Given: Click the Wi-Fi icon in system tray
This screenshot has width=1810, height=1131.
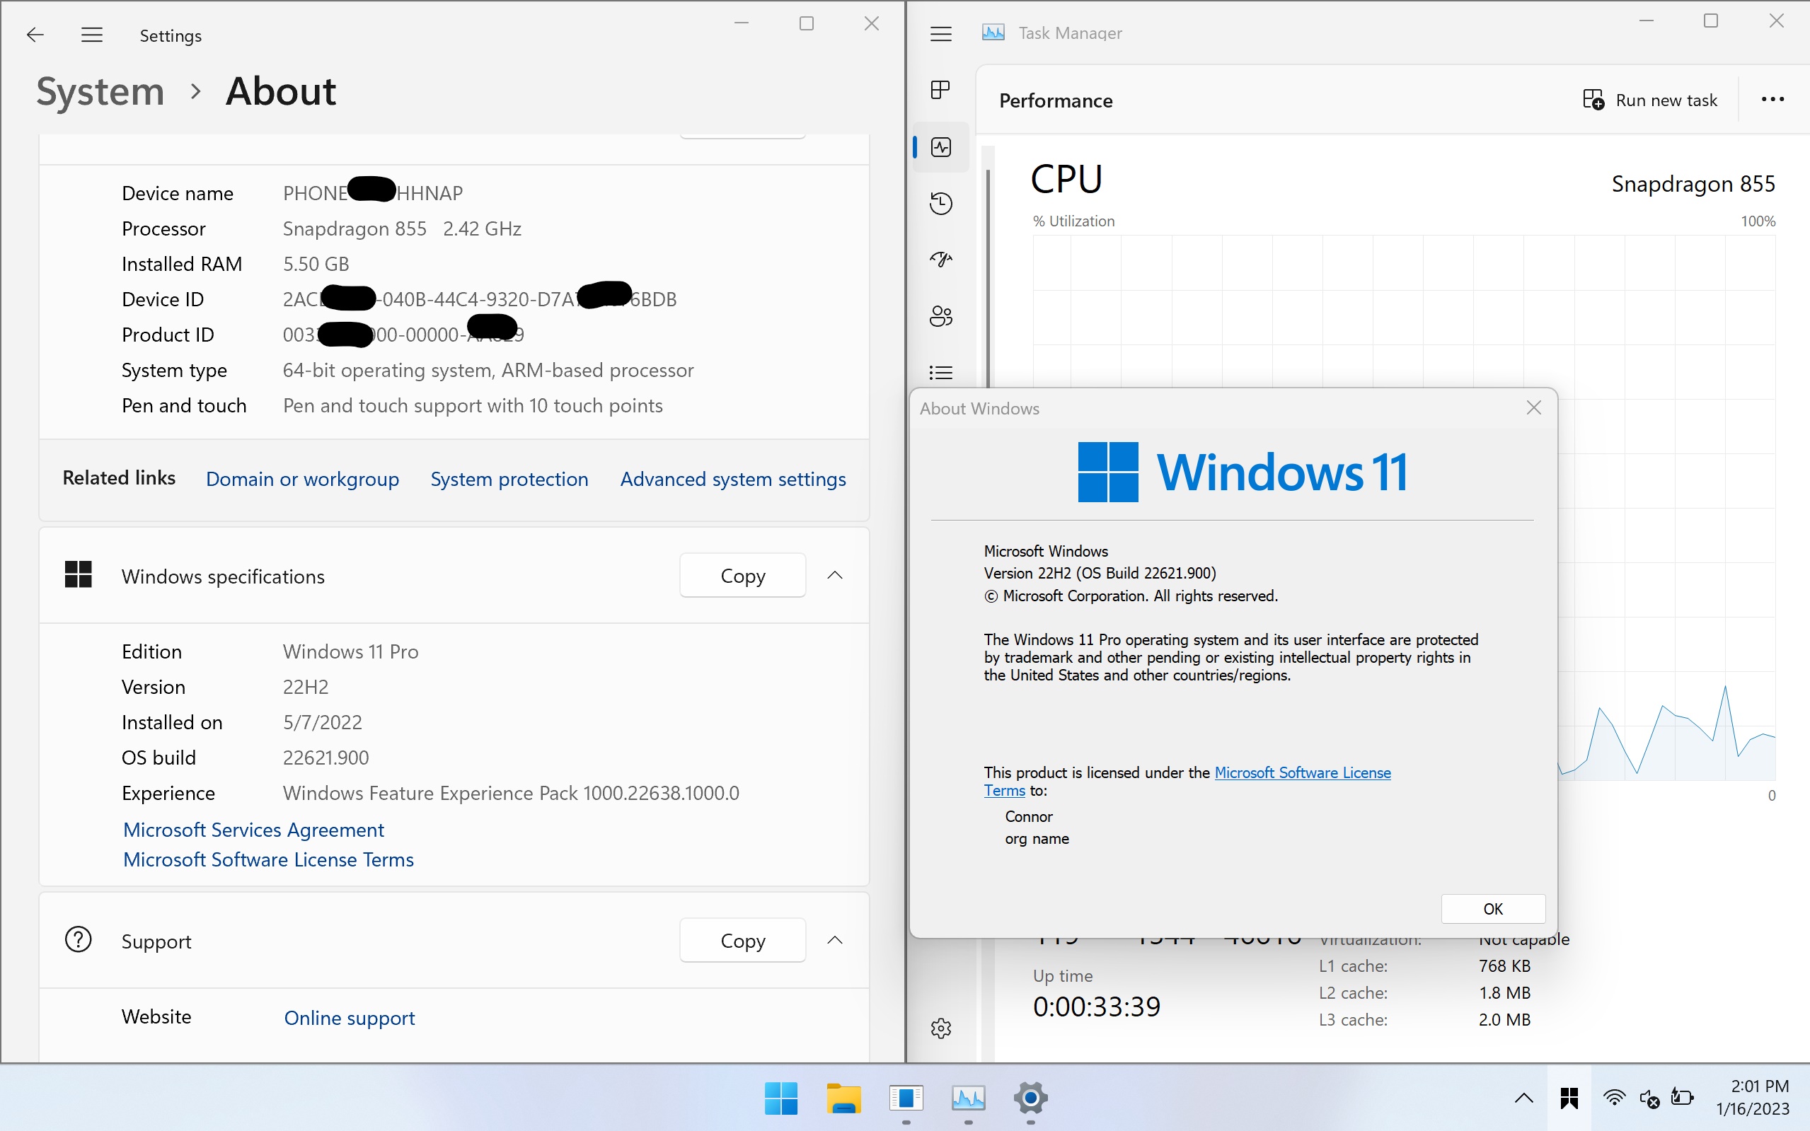Looking at the screenshot, I should [x=1614, y=1098].
